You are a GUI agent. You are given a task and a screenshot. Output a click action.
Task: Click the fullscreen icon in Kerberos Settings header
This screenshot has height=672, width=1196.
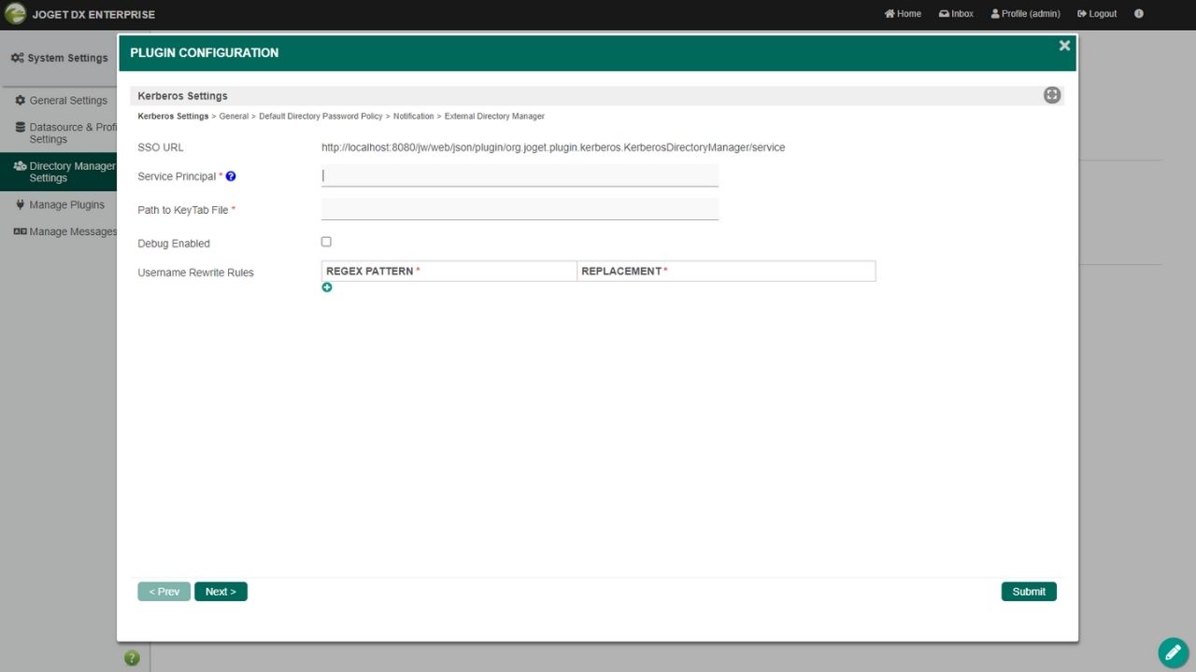(x=1052, y=95)
